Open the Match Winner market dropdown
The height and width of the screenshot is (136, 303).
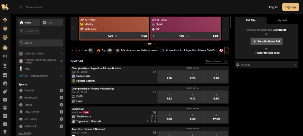(x=216, y=61)
